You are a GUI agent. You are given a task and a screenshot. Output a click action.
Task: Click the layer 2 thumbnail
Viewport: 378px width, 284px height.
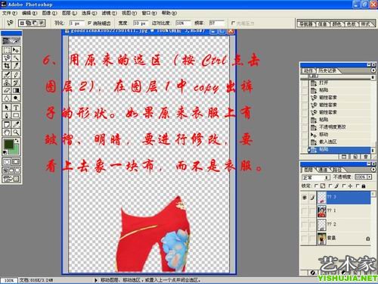(x=321, y=224)
